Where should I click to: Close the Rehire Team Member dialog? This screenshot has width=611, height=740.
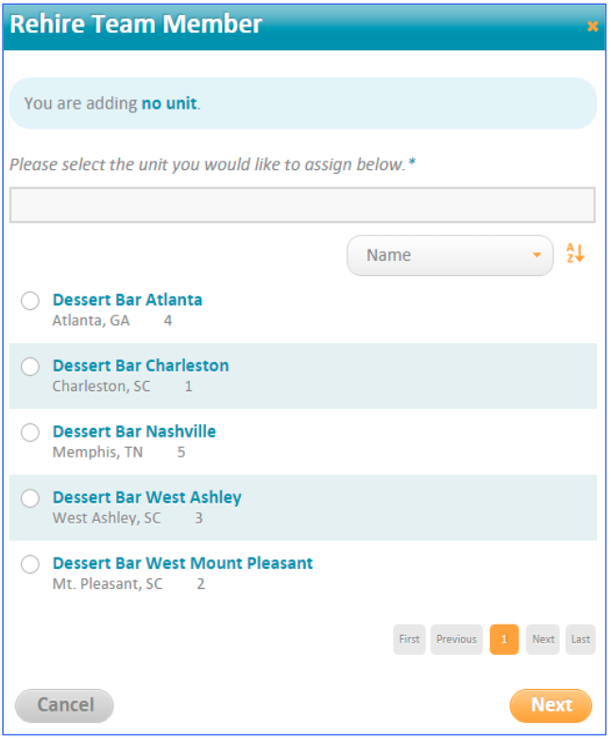pyautogui.click(x=592, y=26)
